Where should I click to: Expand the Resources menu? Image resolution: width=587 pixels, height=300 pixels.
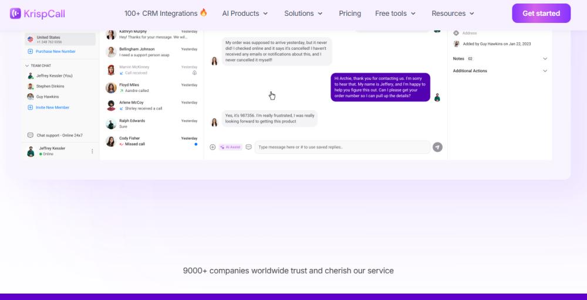(x=453, y=13)
